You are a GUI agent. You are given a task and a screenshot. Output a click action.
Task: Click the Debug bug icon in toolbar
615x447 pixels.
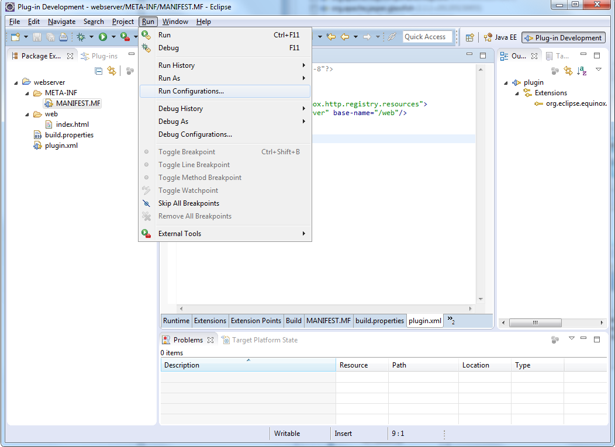point(81,37)
